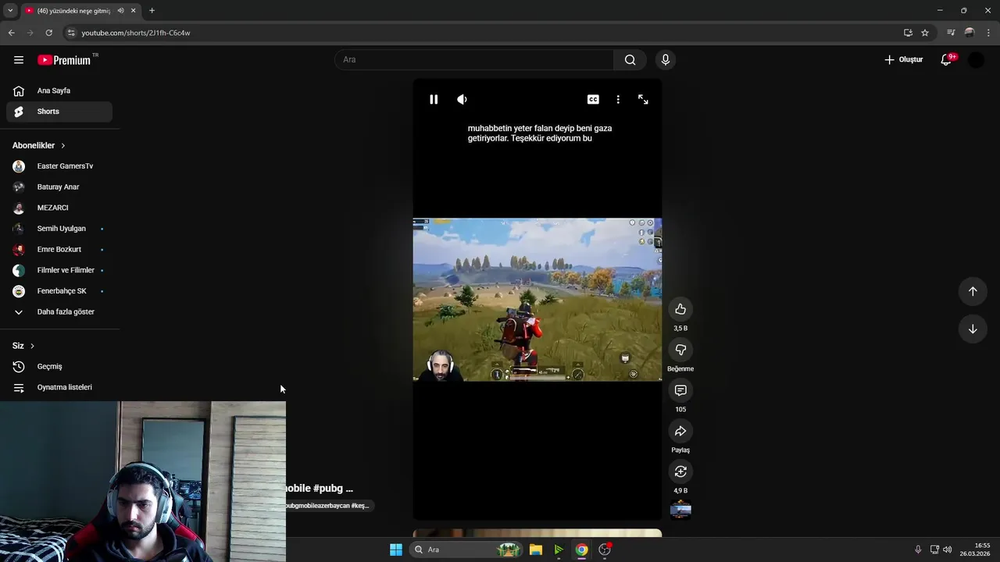
Task: Install app icon in address bar
Action: point(908,33)
